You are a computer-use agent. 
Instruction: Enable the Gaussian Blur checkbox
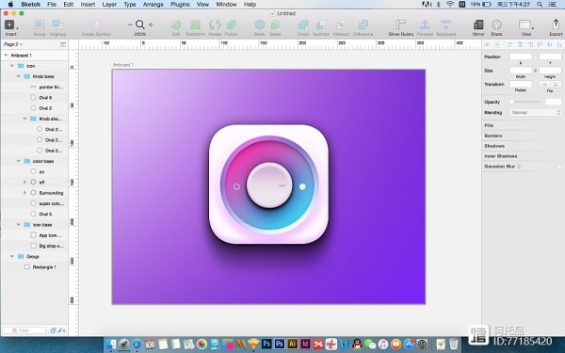(558, 167)
